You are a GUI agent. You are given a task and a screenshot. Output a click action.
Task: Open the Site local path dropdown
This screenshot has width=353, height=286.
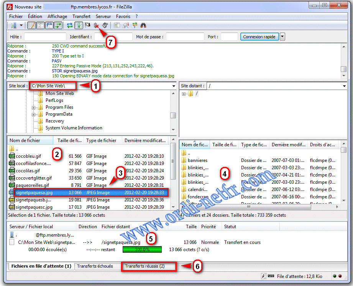point(174,86)
